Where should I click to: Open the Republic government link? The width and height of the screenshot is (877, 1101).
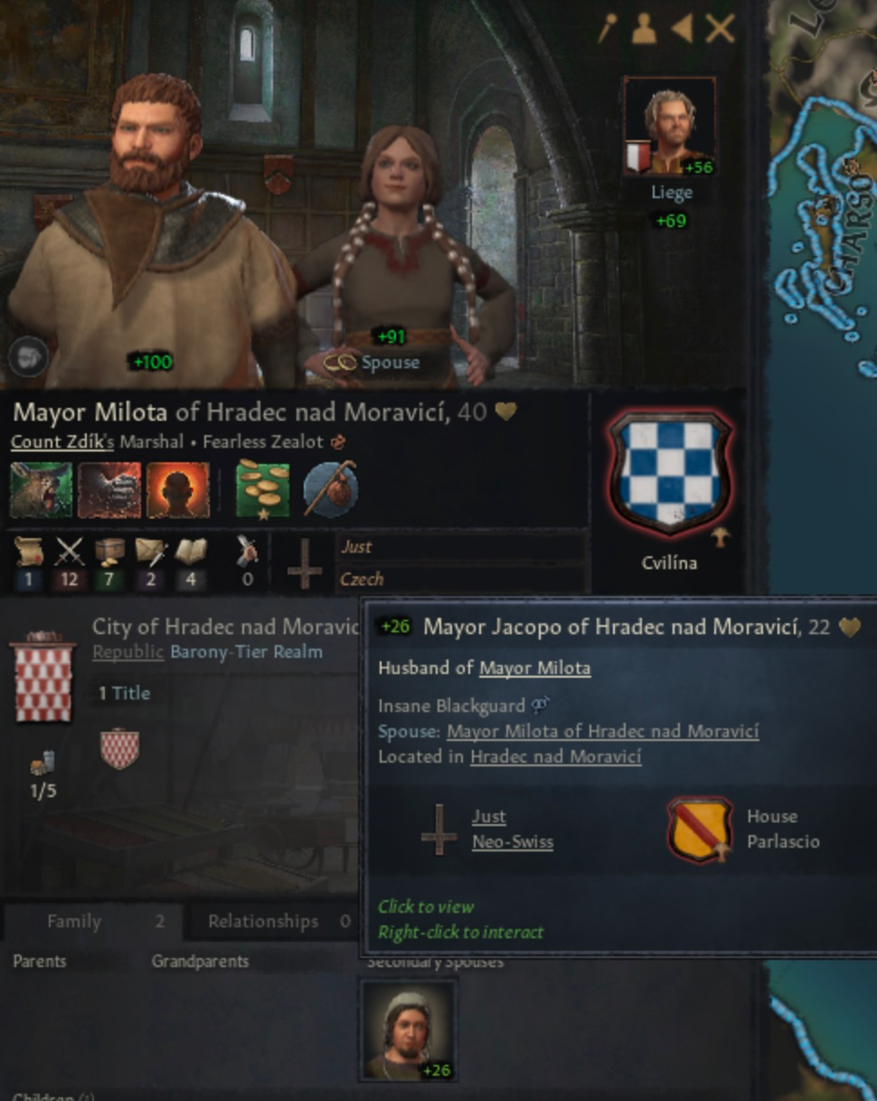[127, 652]
